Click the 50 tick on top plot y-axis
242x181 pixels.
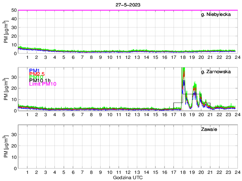pos(14,10)
